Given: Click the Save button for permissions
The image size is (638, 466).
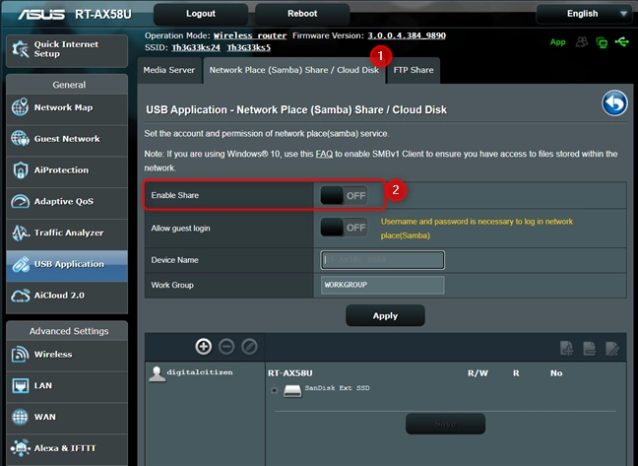Looking at the screenshot, I should pyautogui.click(x=446, y=424).
